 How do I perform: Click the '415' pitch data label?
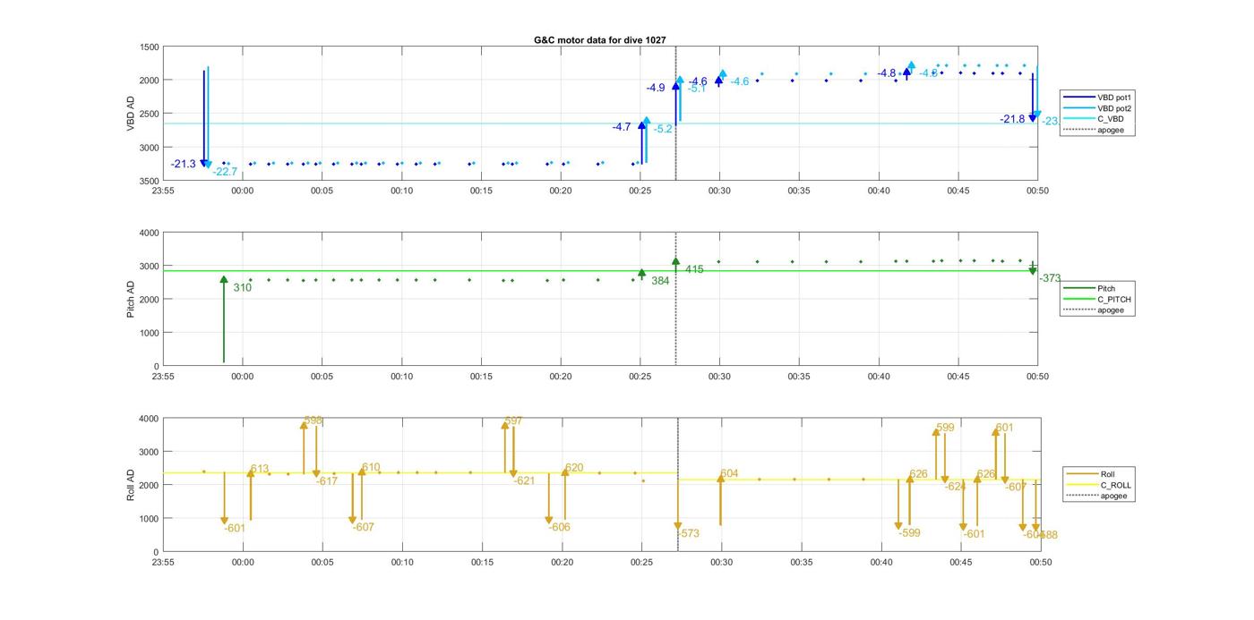[x=694, y=269]
